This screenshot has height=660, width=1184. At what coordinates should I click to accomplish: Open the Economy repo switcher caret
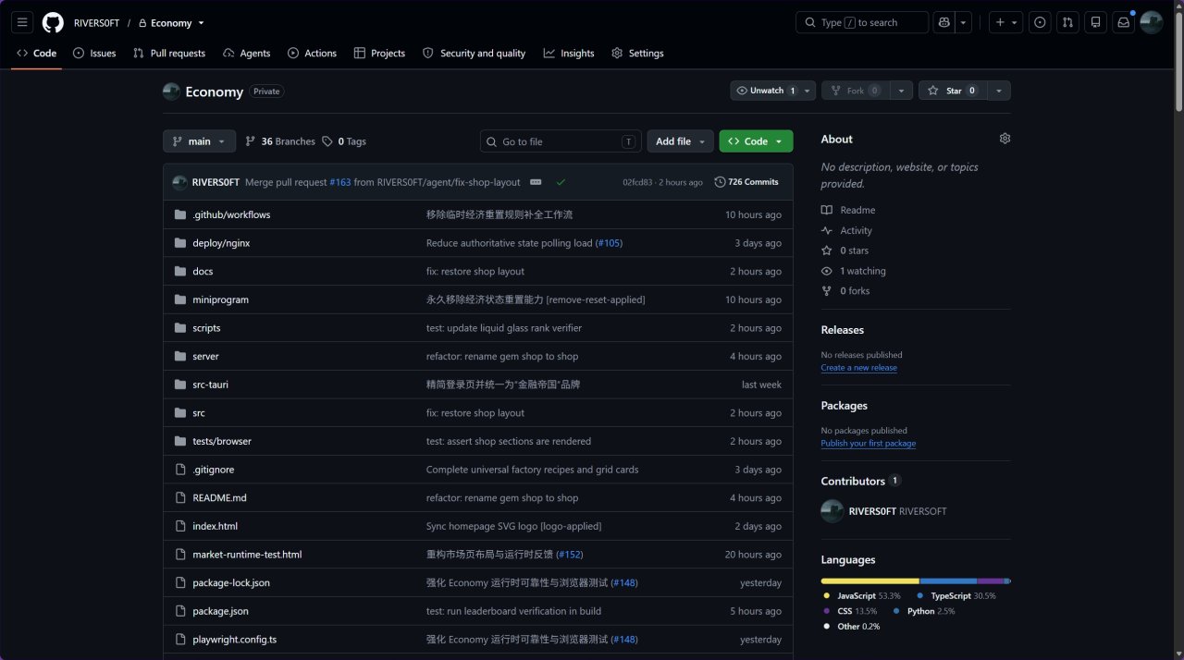point(201,23)
